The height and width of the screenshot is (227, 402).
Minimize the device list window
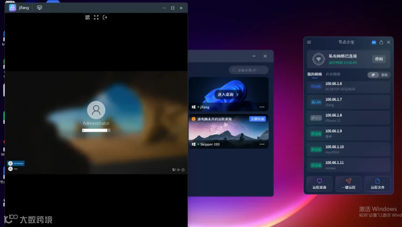[x=254, y=56]
